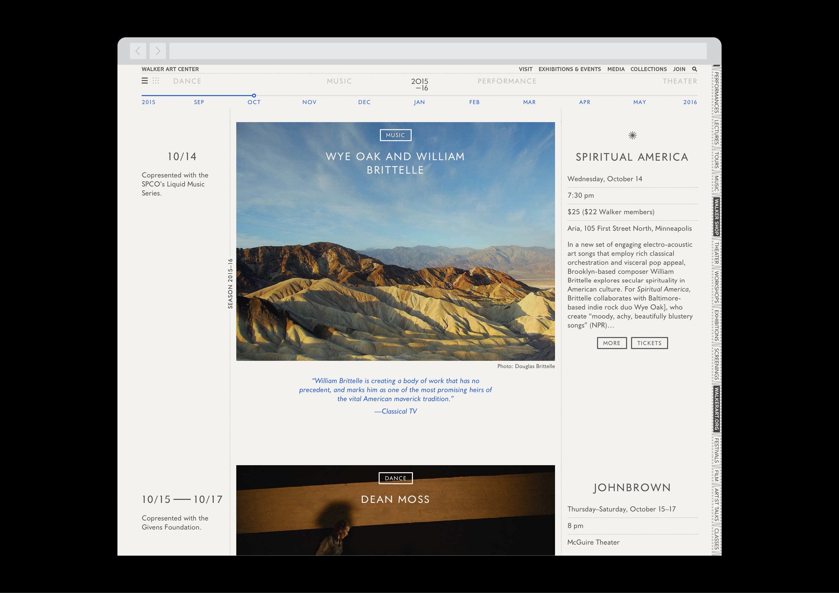Click the asterisk star icon above Spiritual America
839x593 pixels.
coord(632,136)
